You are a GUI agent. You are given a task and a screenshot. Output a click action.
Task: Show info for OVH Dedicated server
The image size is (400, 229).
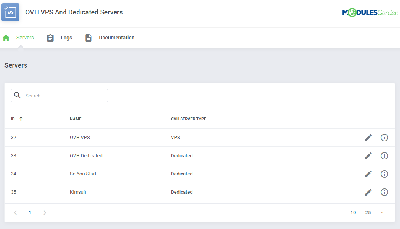pyautogui.click(x=384, y=156)
